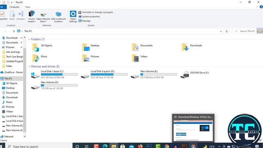The width and height of the screenshot is (263, 148).
Task: Select New Volume (E:) drive
Action: click(x=154, y=74)
